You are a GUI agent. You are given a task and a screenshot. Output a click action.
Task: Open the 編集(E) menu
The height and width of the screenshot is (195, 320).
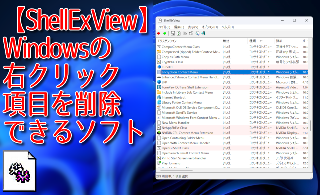pyautogui.click(x=179, y=27)
